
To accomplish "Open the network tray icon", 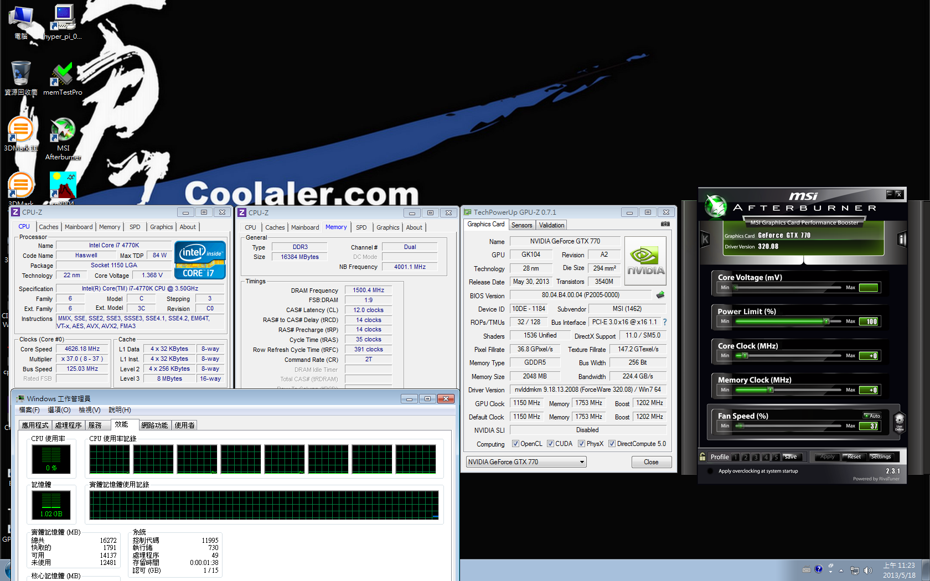I will [855, 570].
